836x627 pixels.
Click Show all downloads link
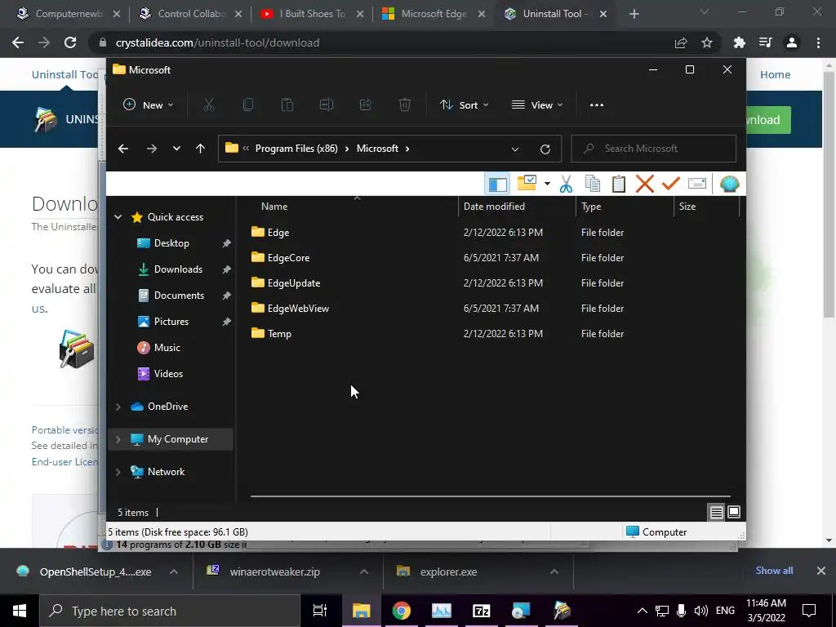tap(774, 571)
